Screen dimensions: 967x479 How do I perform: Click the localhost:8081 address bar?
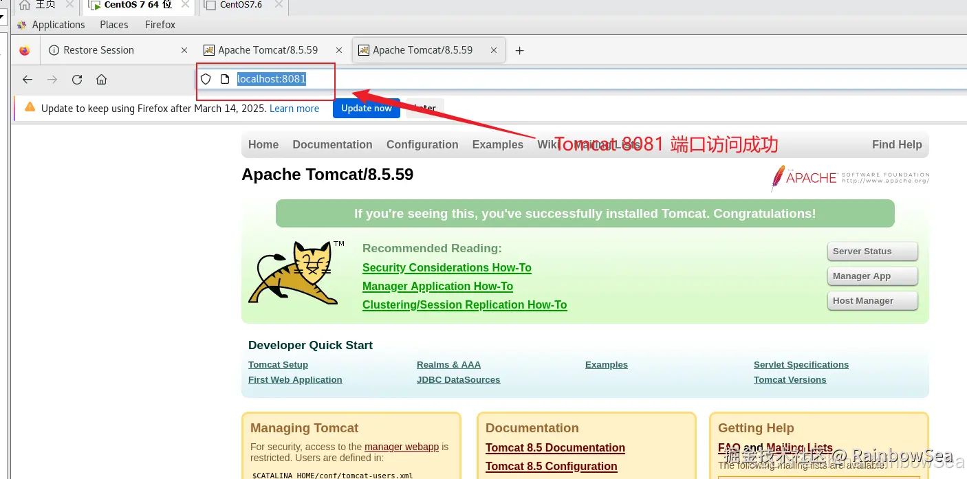581,79
